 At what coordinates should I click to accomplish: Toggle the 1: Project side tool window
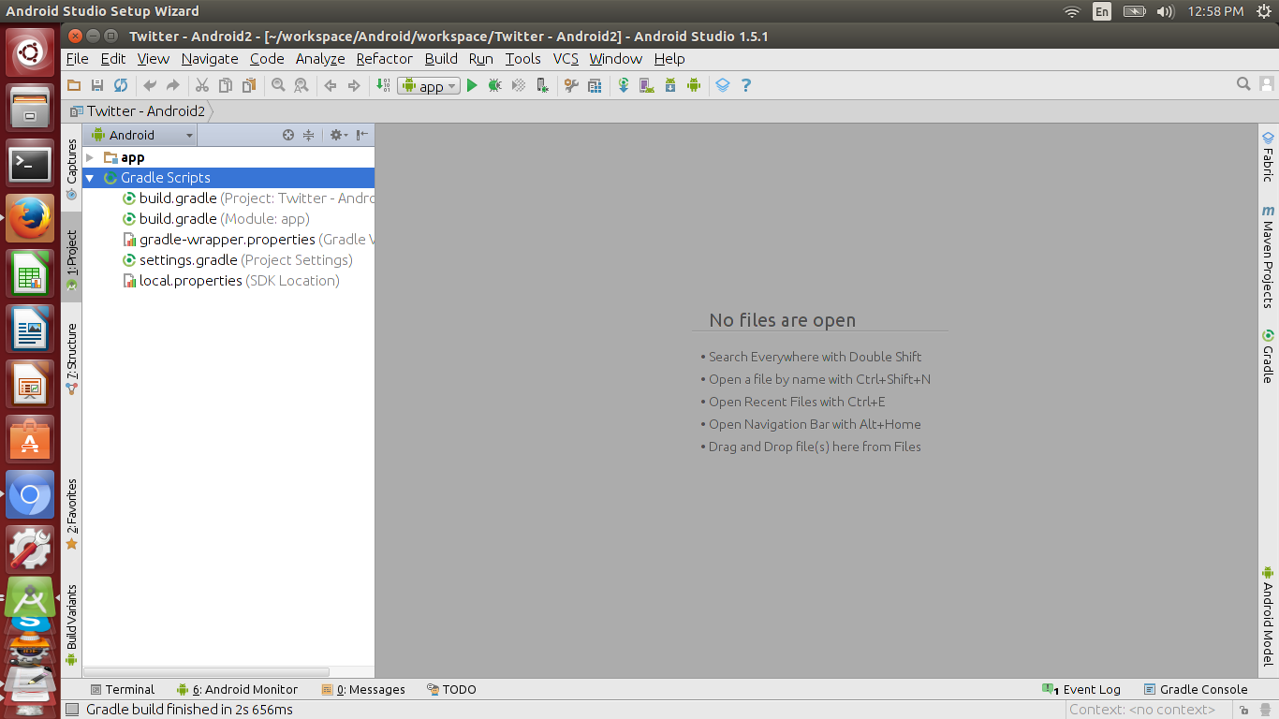click(72, 259)
